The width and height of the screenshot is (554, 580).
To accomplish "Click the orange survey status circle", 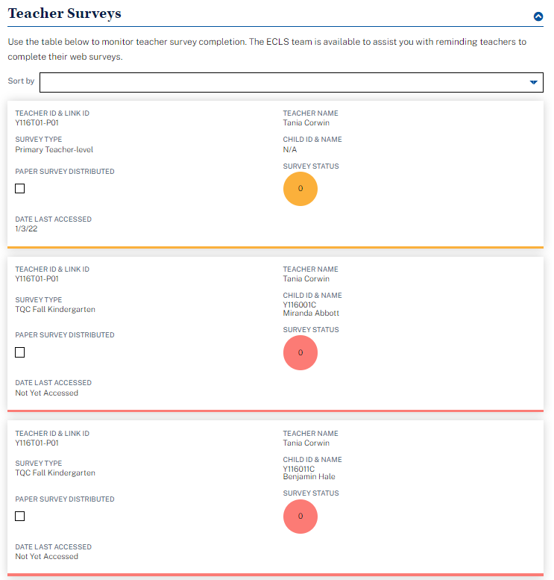I will pos(300,189).
